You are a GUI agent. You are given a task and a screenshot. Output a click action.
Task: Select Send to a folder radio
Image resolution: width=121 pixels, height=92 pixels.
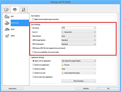point(33,69)
